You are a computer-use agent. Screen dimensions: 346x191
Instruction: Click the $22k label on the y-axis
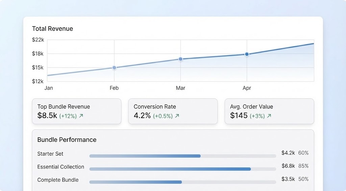point(38,40)
